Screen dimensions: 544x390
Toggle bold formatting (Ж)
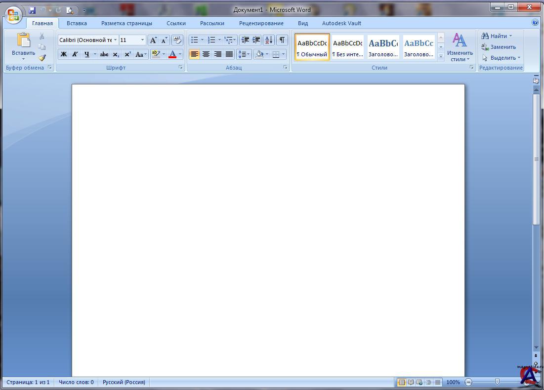tap(63, 54)
